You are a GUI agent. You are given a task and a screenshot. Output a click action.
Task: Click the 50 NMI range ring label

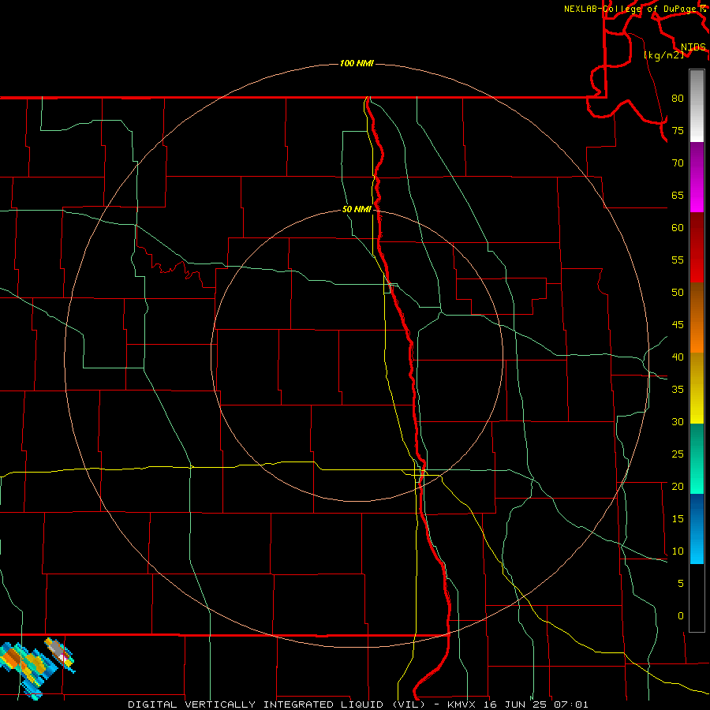pyautogui.click(x=357, y=209)
